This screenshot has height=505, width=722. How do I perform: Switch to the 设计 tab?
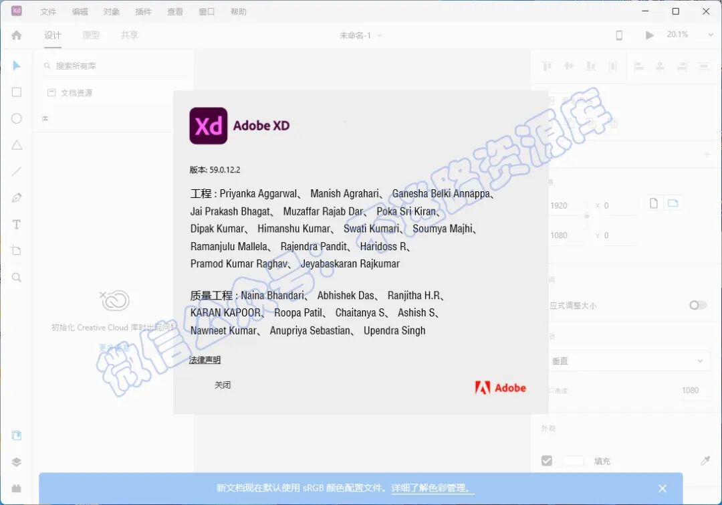click(x=53, y=35)
